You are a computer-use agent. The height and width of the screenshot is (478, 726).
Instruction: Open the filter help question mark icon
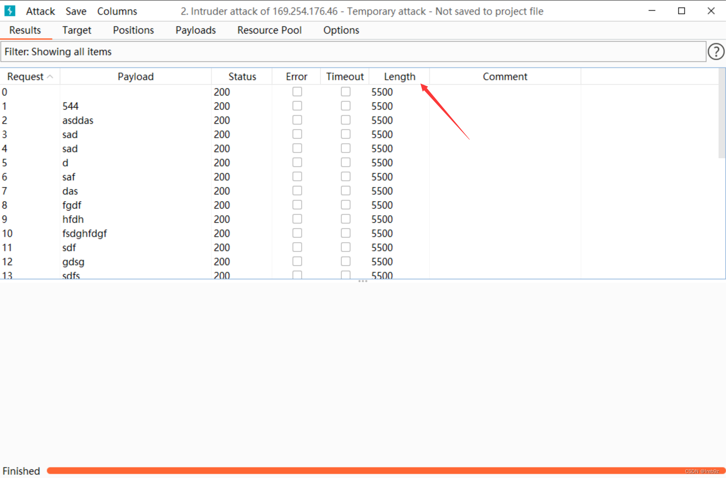coord(716,52)
